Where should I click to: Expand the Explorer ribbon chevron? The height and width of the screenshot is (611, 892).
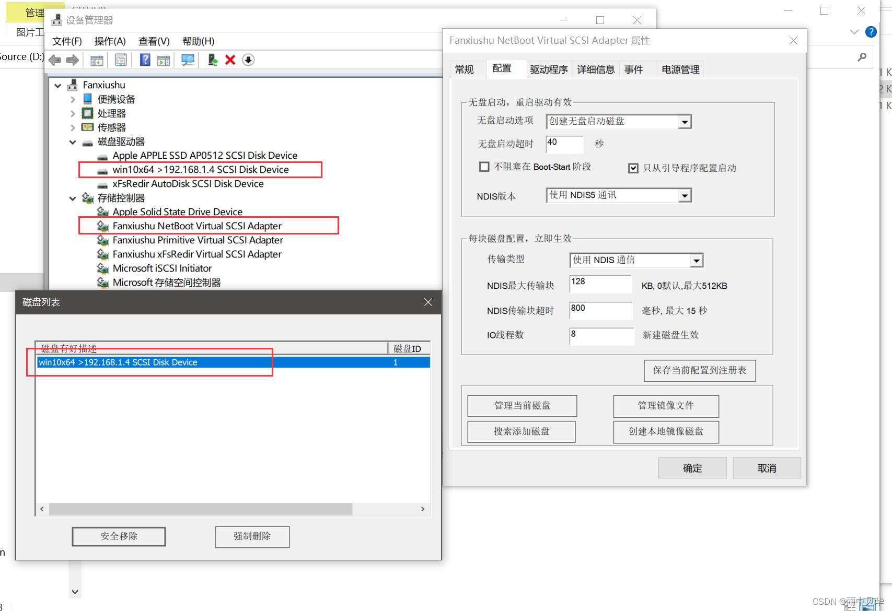pyautogui.click(x=854, y=32)
